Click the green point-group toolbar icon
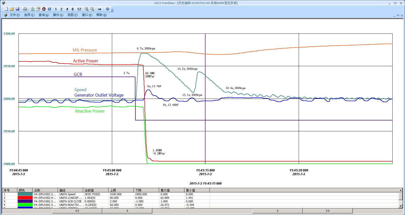This screenshot has height=215, width=405. (33, 9)
